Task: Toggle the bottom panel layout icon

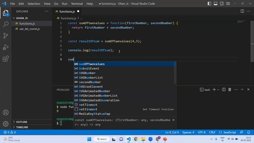Action: click(216, 4)
